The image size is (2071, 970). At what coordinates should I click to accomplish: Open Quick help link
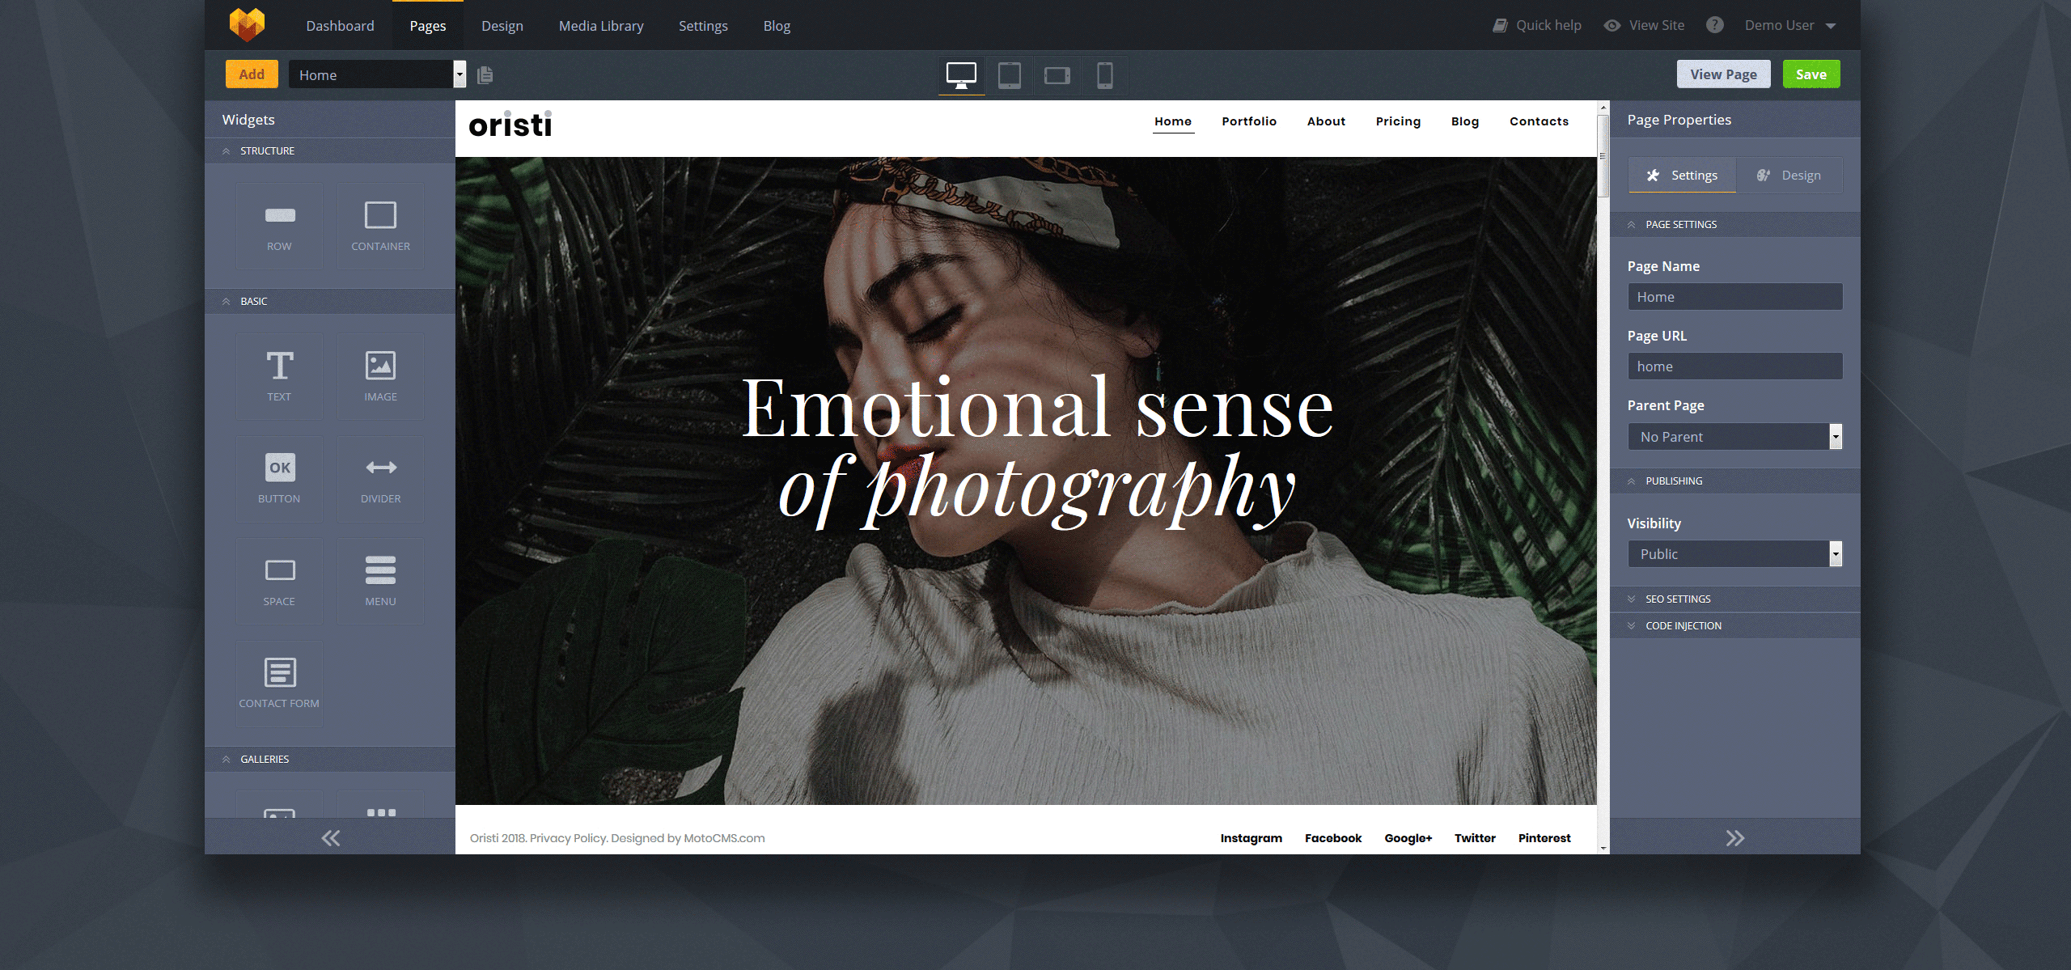1536,25
